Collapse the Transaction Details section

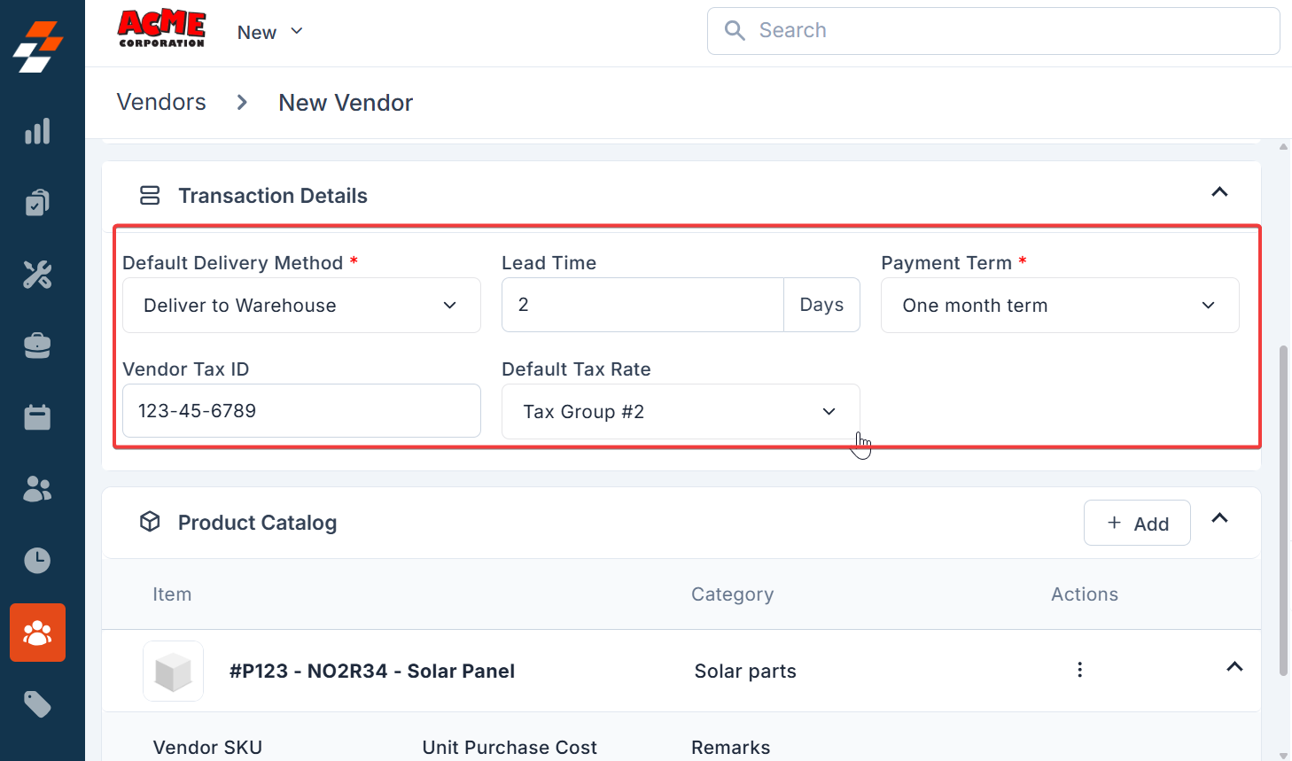(1219, 192)
